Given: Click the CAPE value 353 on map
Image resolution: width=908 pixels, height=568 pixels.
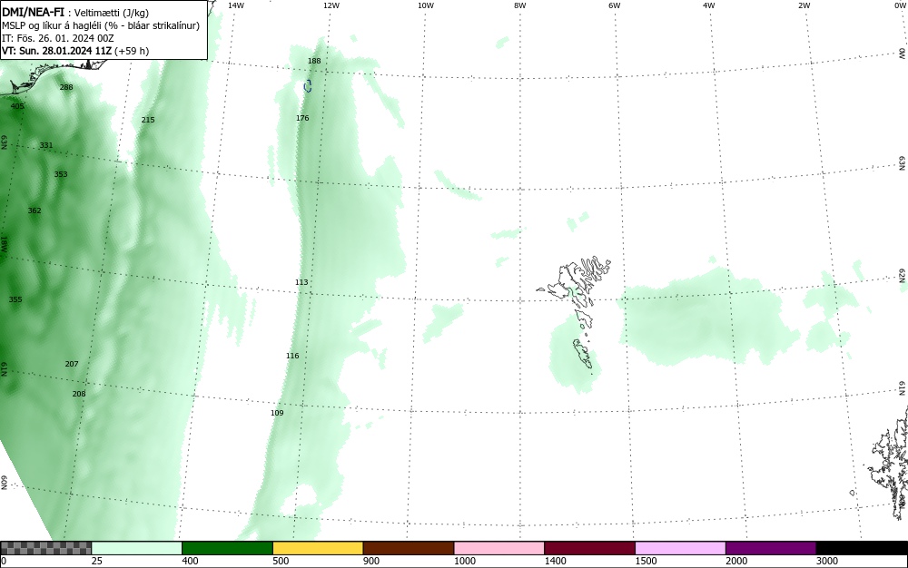Looking at the screenshot, I should [60, 174].
